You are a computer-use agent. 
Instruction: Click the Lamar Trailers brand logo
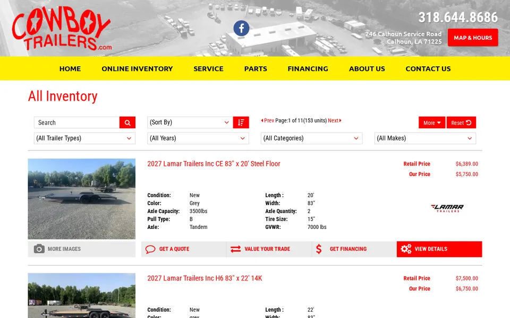[447, 208]
